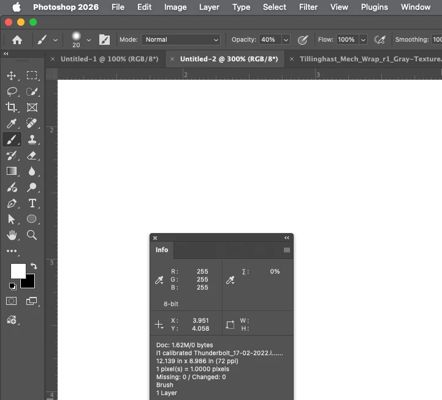Select the Frame tool
Screen dimensions: 442x400
tap(32, 107)
